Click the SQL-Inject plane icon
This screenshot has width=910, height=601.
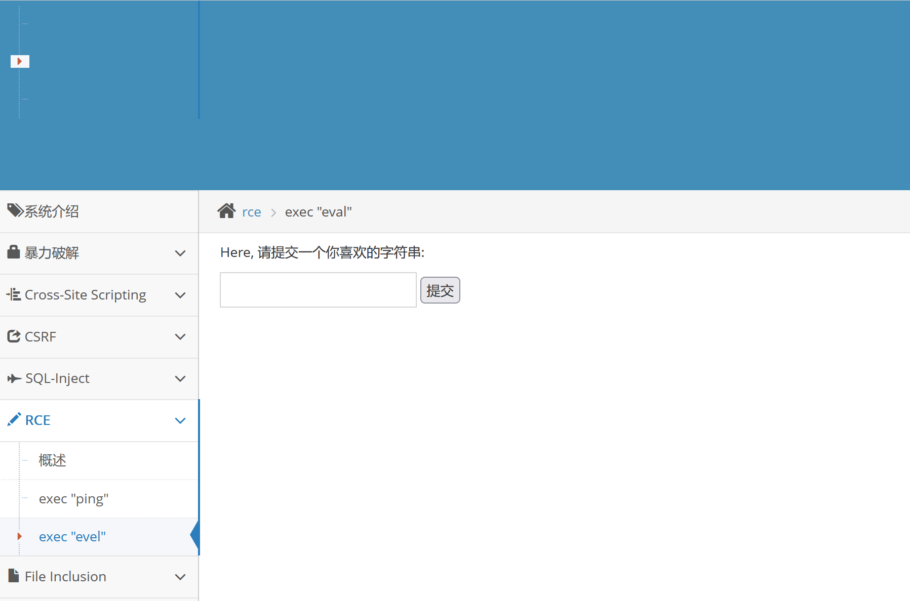click(x=14, y=378)
